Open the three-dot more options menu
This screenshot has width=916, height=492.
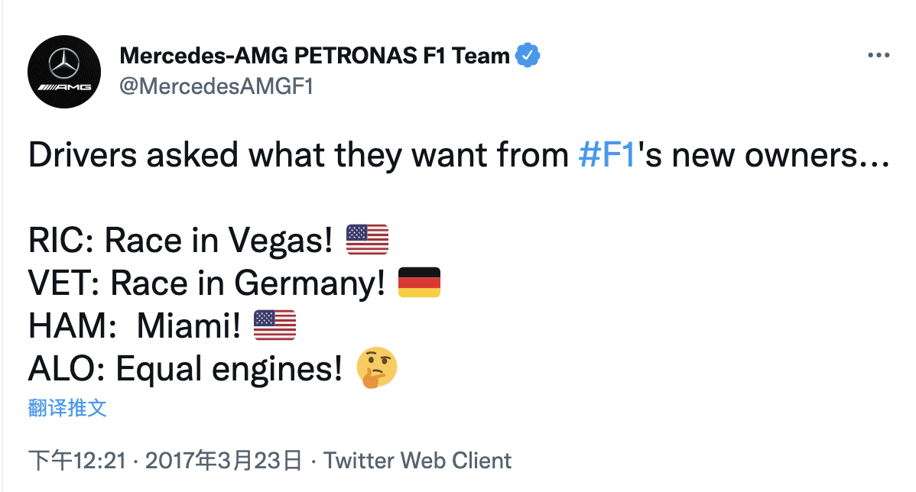coord(878,57)
